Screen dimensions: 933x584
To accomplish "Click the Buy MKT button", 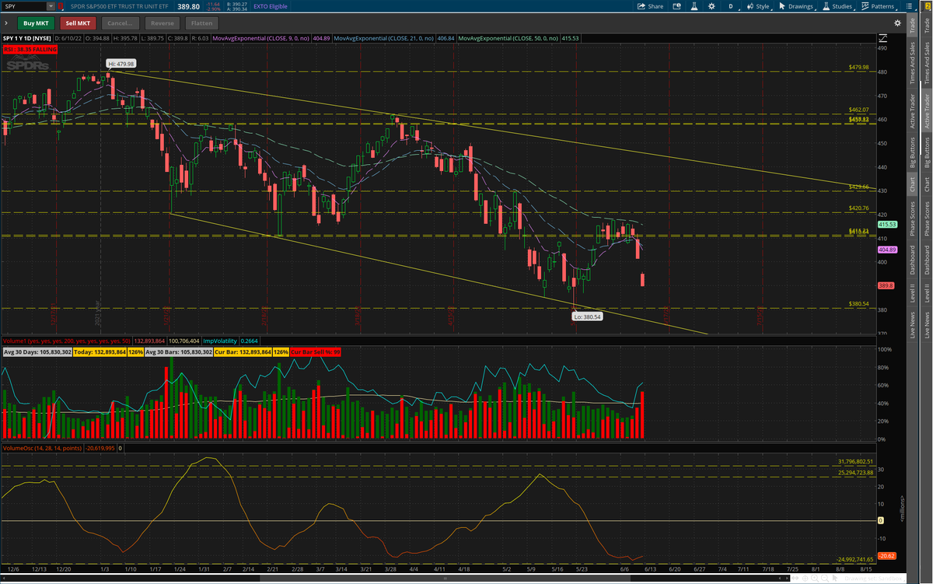I will click(37, 23).
